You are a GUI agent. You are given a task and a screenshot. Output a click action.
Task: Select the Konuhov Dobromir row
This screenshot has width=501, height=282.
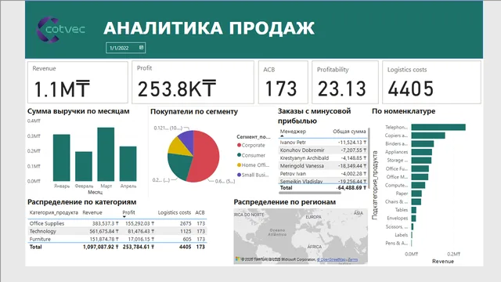[323, 150]
